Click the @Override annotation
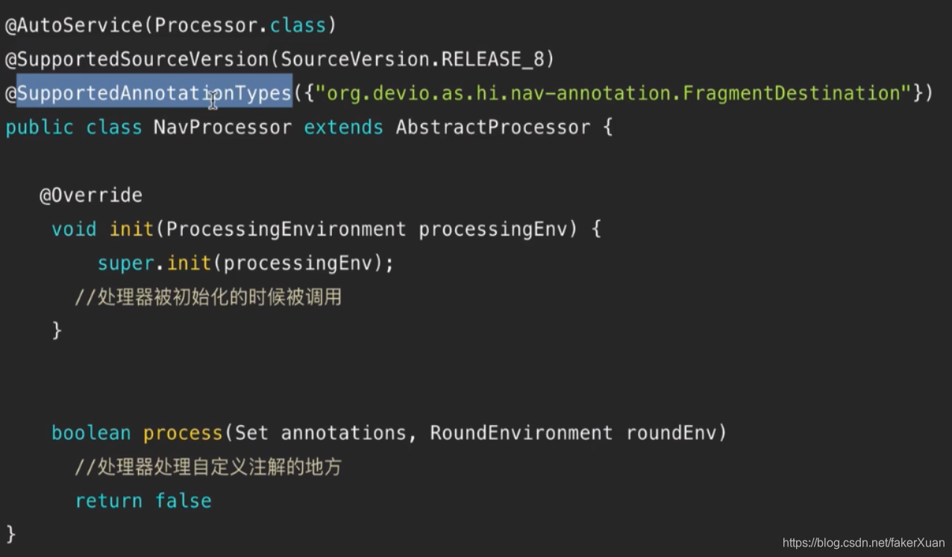This screenshot has height=557, width=952. pyautogui.click(x=90, y=195)
